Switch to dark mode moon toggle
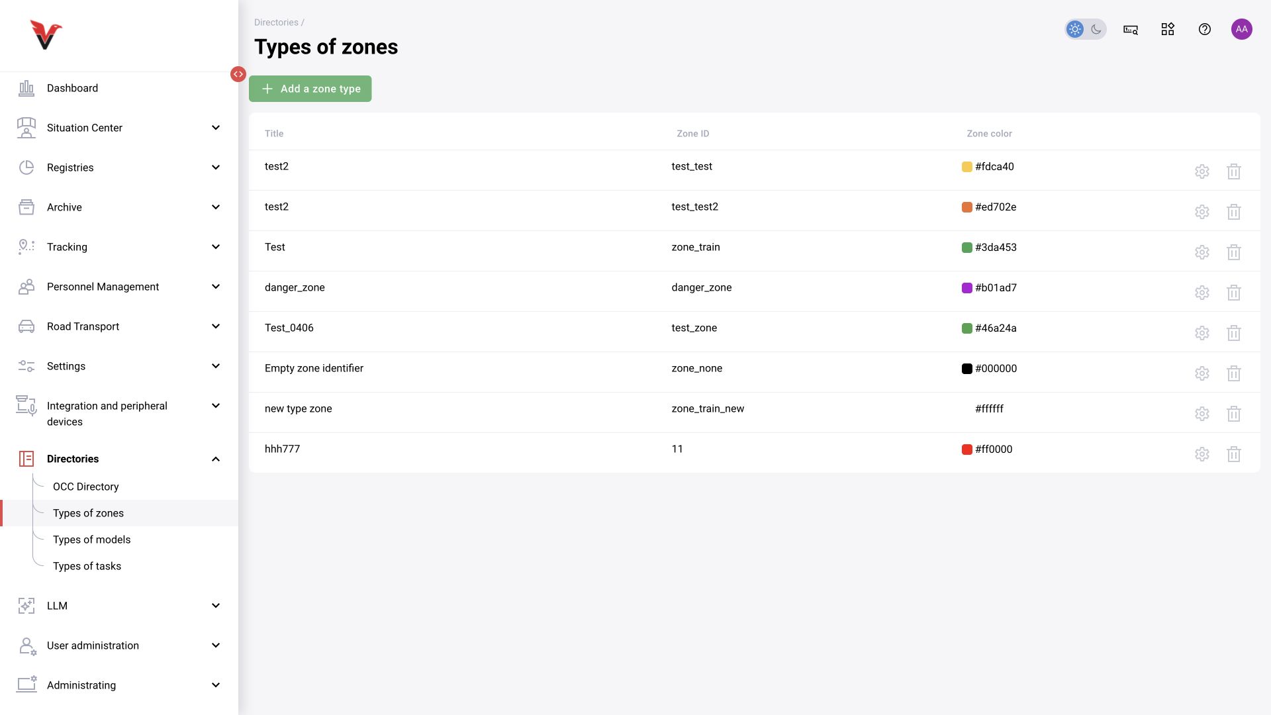 [x=1096, y=29]
